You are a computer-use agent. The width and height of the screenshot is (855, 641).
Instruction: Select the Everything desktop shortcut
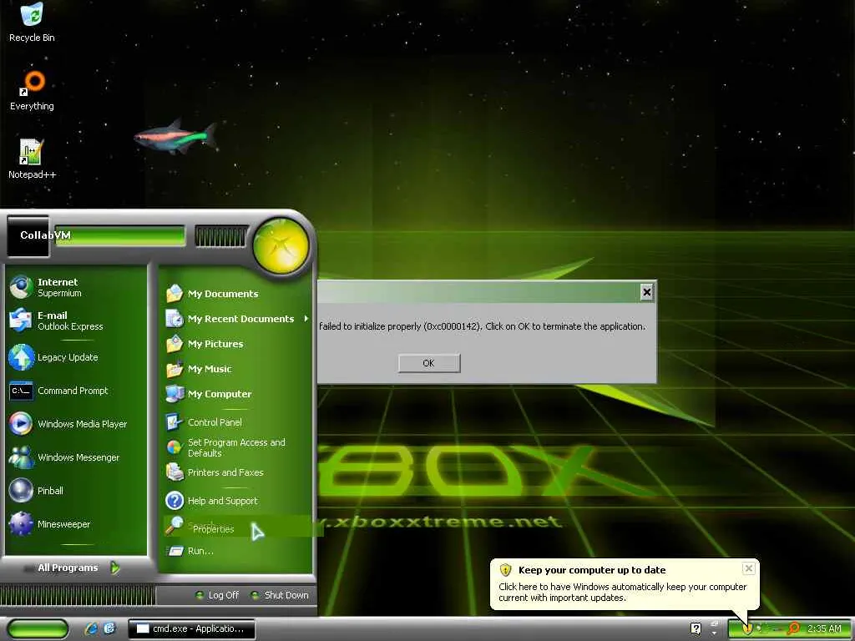coord(32,90)
